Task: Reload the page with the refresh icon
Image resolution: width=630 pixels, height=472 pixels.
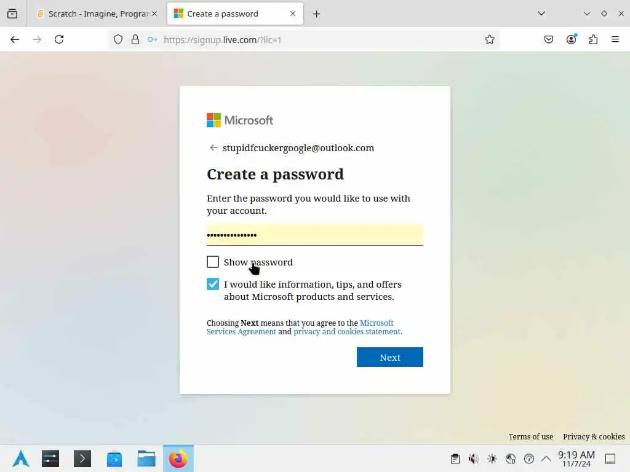Action: coord(59,39)
